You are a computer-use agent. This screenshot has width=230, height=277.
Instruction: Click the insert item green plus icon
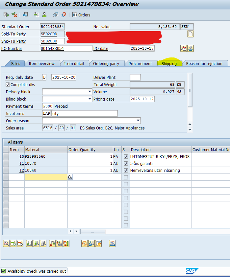coord(13,243)
